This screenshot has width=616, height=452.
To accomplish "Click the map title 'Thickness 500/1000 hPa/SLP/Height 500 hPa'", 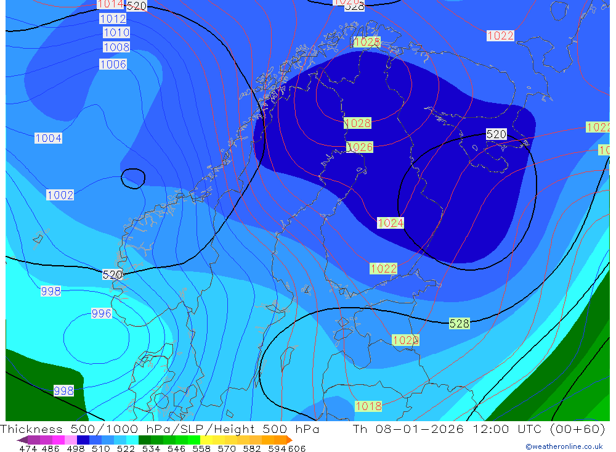I will 160,429.
